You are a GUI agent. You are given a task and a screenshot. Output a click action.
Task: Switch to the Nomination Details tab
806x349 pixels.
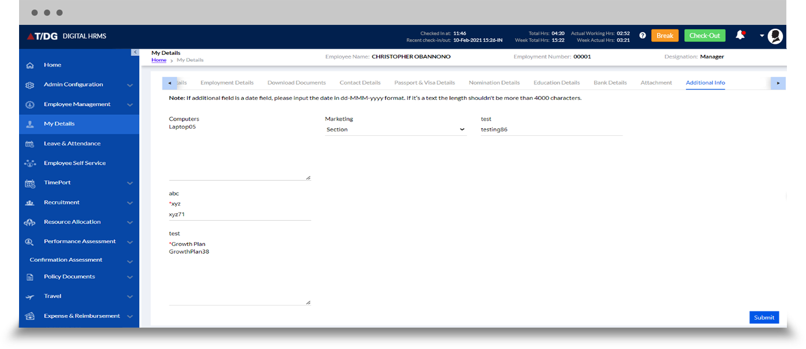(494, 83)
